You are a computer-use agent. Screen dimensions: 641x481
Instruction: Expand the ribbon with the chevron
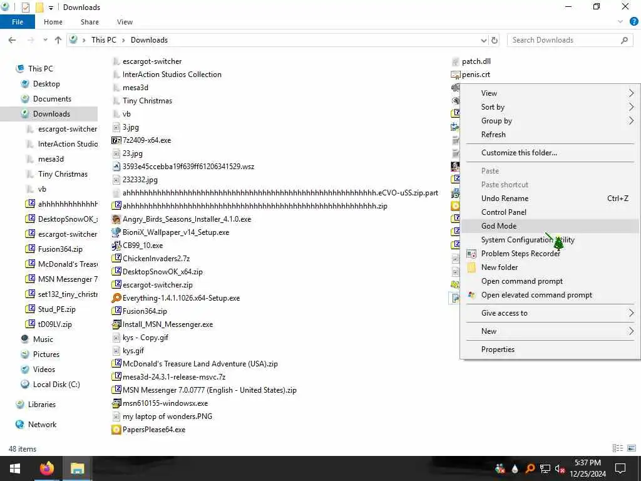pyautogui.click(x=620, y=22)
